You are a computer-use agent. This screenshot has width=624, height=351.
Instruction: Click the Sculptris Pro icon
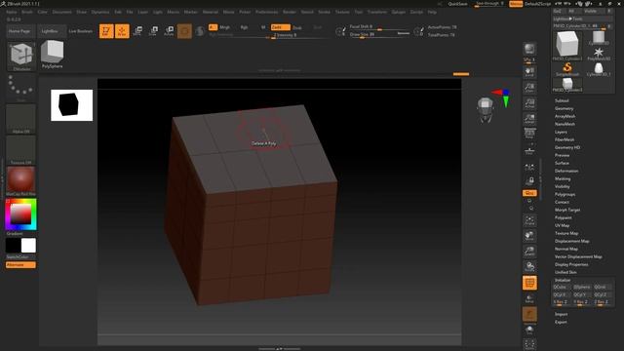(200, 31)
